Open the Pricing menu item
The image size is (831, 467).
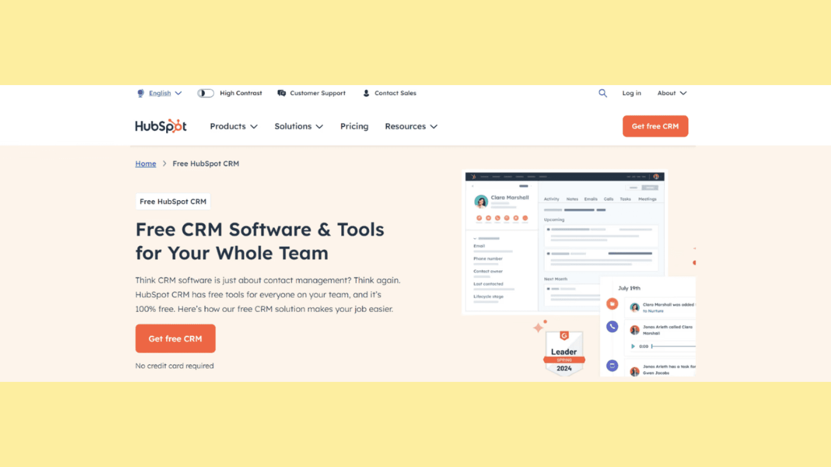[x=354, y=126]
